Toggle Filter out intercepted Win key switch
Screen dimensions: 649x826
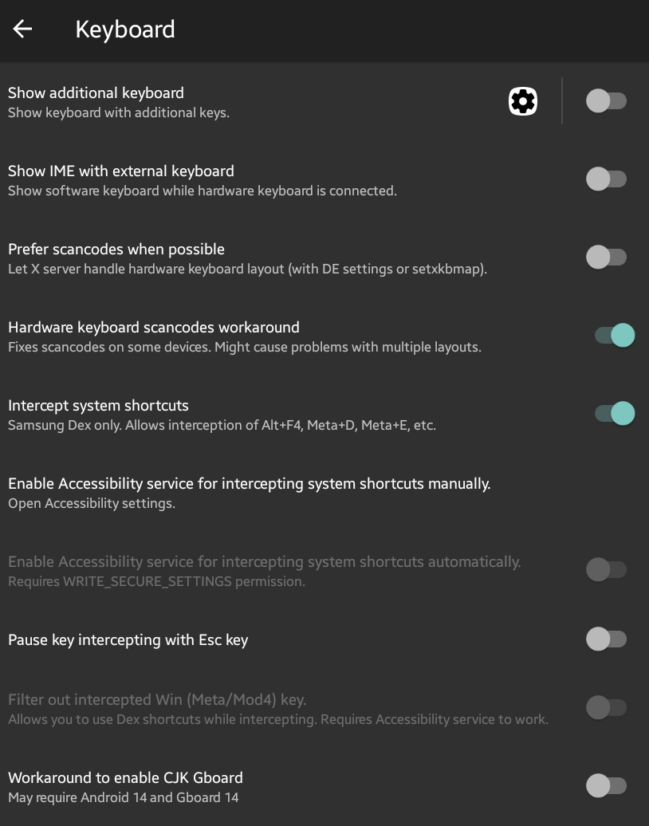tap(606, 707)
